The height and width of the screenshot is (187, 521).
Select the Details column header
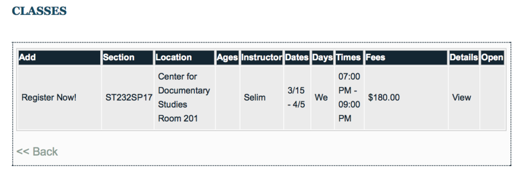pyautogui.click(x=464, y=58)
